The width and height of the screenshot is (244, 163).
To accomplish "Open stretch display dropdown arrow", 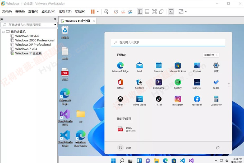I will click(186, 12).
